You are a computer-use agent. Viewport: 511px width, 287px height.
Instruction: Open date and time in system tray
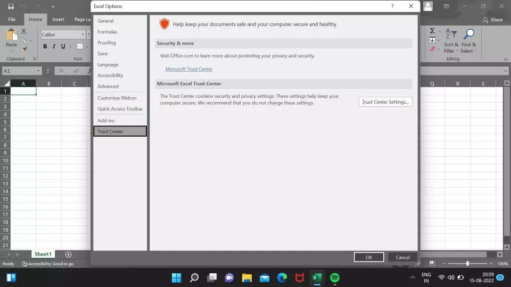(482, 277)
